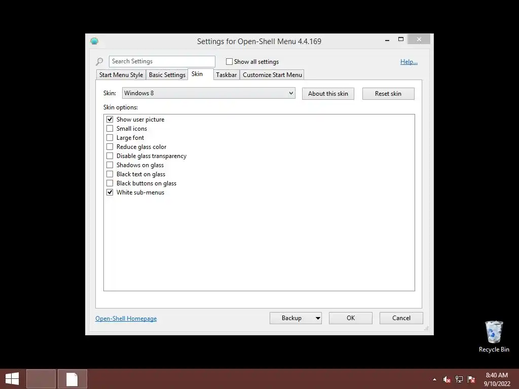This screenshot has height=389, width=519.
Task: Click OK to apply settings
Action: [x=351, y=318]
